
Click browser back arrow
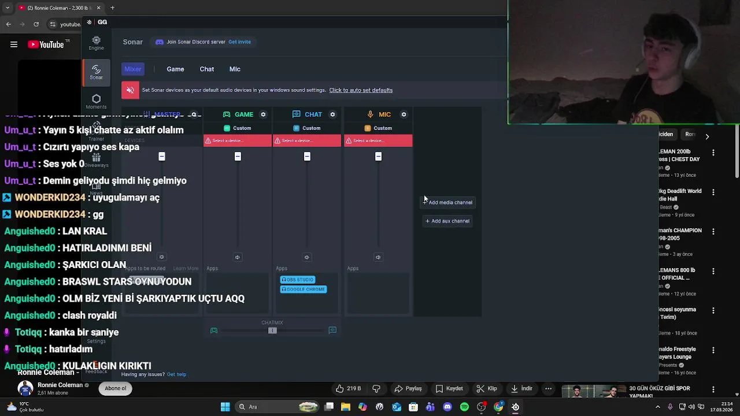9,24
